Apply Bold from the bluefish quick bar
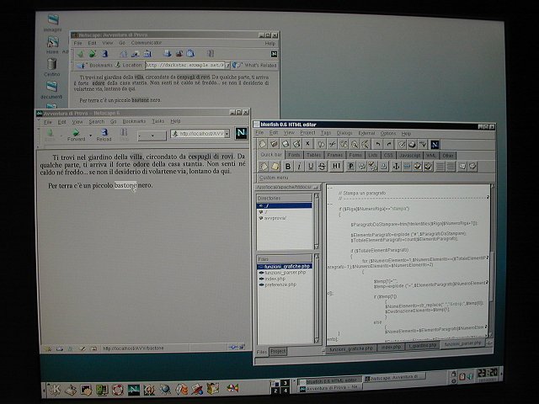 (288, 167)
